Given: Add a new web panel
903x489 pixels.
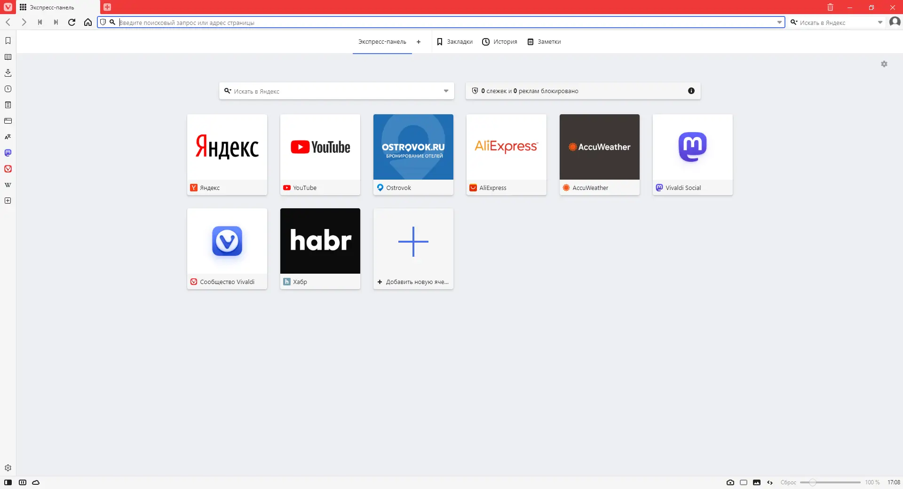Looking at the screenshot, I should 8,201.
